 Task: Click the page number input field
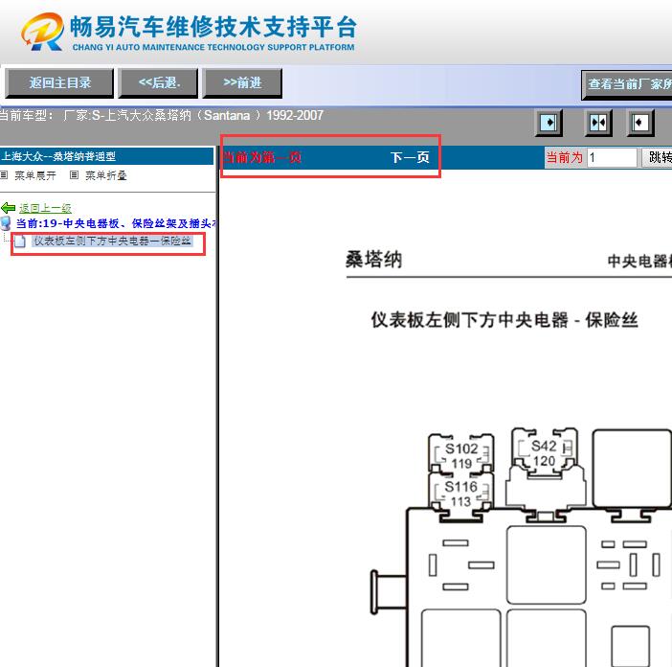(x=612, y=157)
